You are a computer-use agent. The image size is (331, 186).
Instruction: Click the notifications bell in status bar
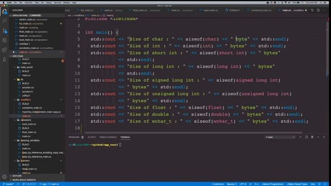(325, 184)
